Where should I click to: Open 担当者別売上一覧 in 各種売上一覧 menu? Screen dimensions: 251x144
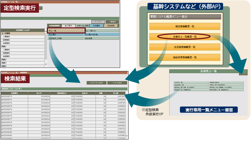coord(191,85)
